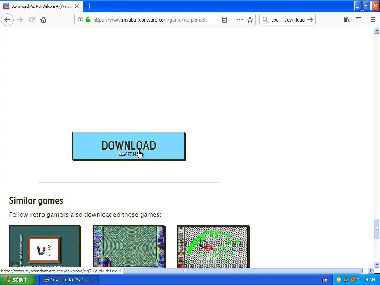Click the forward navigation arrow
The height and width of the screenshot is (285, 380).
click(x=20, y=20)
